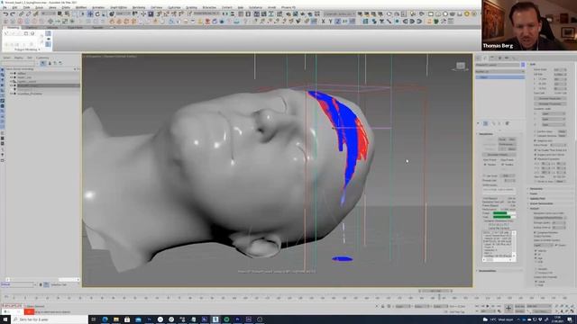Image resolution: width=577 pixels, height=324 pixels.
Task: Toggle the Adaptive Grid checkbox
Action: tap(535, 140)
